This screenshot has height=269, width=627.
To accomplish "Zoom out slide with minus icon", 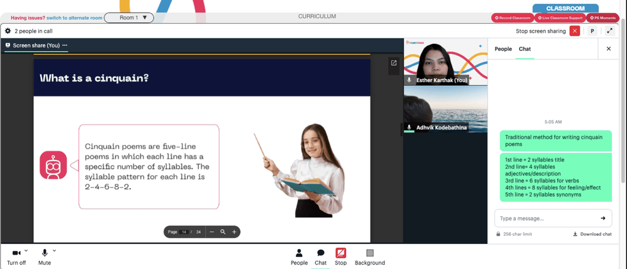I will coord(212,232).
